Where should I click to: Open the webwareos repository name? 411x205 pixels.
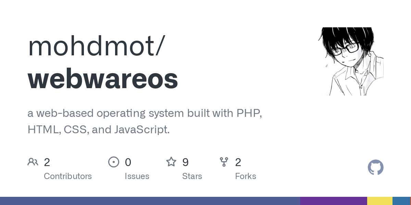point(103,78)
